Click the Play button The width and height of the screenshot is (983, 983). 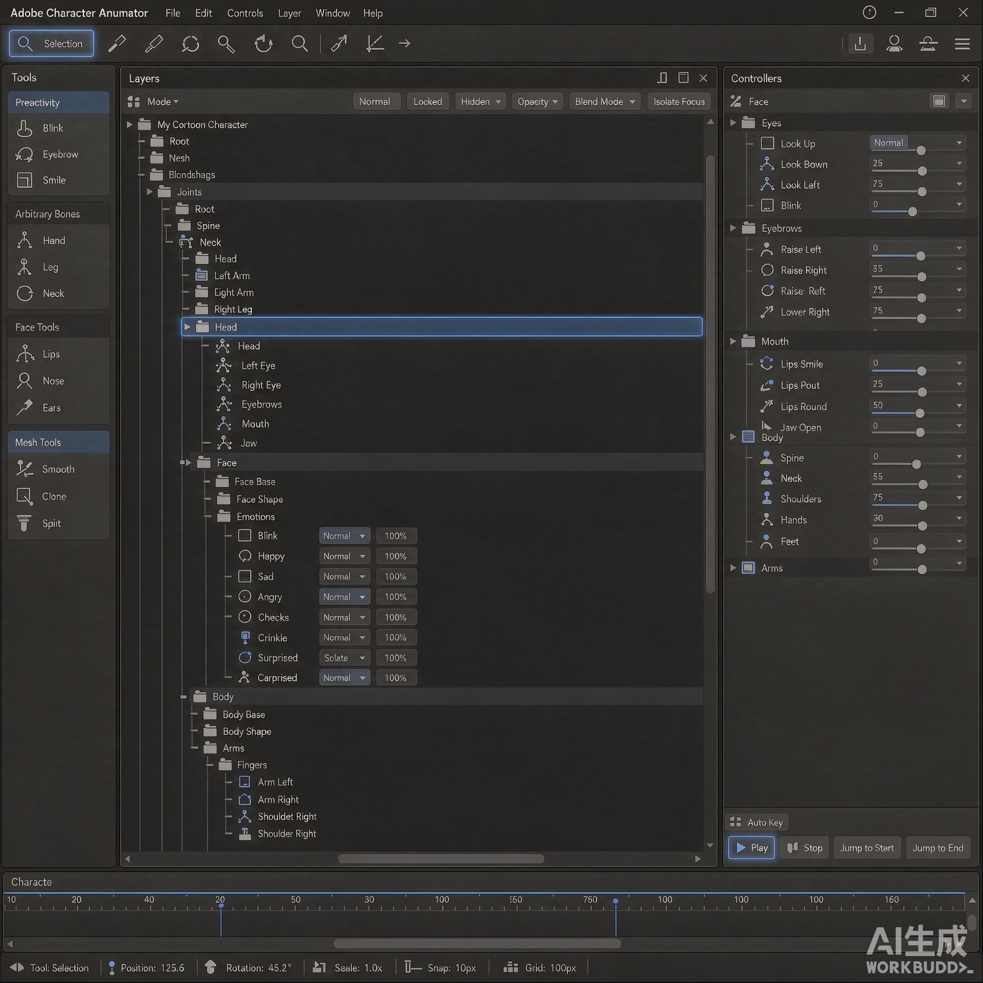(x=751, y=848)
